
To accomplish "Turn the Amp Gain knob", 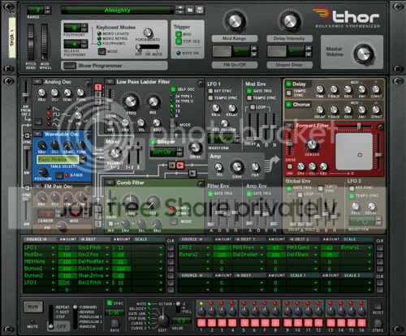I will [x=236, y=166].
